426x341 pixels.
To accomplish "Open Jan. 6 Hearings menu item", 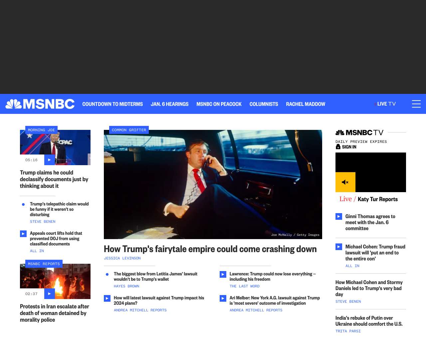I will tap(169, 104).
